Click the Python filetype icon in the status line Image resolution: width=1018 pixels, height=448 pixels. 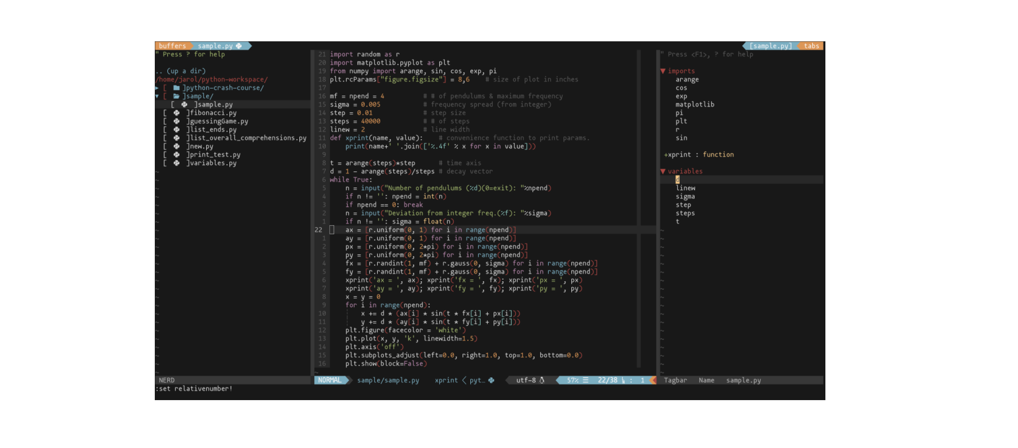pyautogui.click(x=491, y=380)
